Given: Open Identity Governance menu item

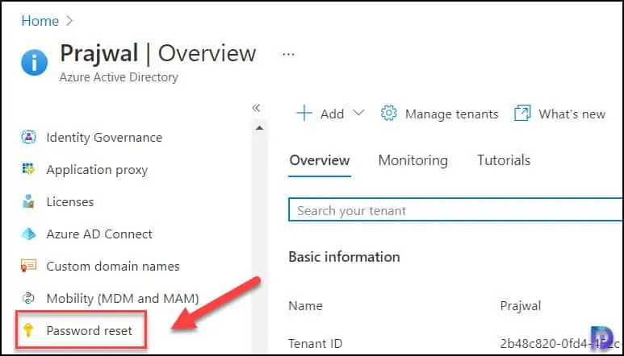Looking at the screenshot, I should tap(104, 137).
